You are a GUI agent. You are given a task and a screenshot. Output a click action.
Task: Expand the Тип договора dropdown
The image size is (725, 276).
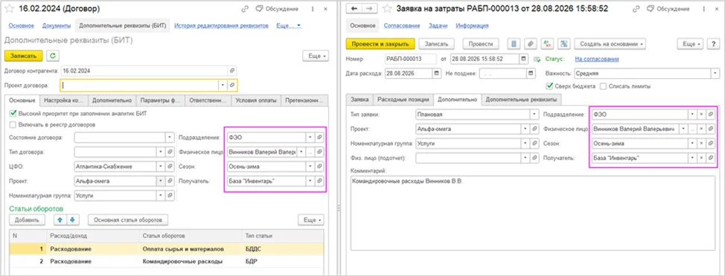161,152
